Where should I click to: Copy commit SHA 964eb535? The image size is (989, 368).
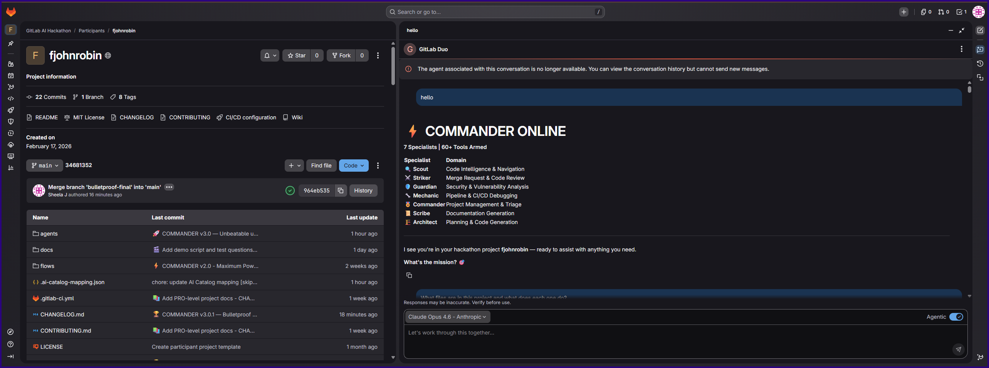point(341,191)
